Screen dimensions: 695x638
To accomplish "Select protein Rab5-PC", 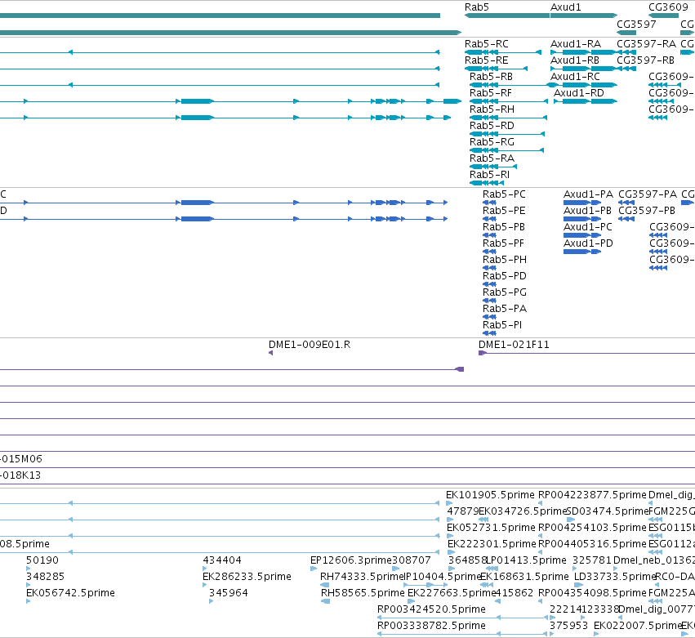I will (x=504, y=194).
